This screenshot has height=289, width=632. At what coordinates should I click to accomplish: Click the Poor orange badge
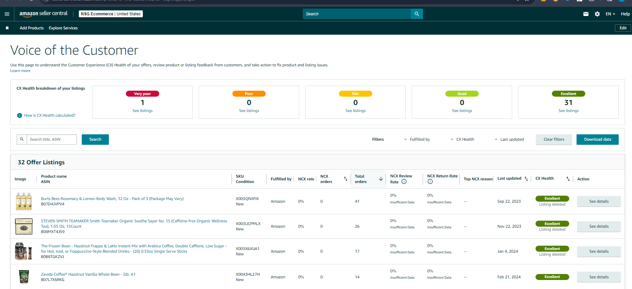click(x=249, y=94)
